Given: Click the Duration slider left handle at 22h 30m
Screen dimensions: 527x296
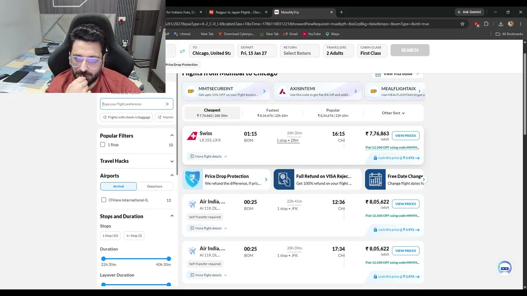Looking at the screenshot, I should (103, 259).
